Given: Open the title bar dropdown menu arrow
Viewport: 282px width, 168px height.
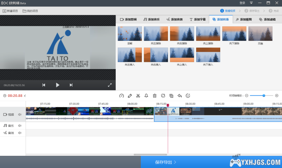Looking at the screenshot, I should click(251, 3).
